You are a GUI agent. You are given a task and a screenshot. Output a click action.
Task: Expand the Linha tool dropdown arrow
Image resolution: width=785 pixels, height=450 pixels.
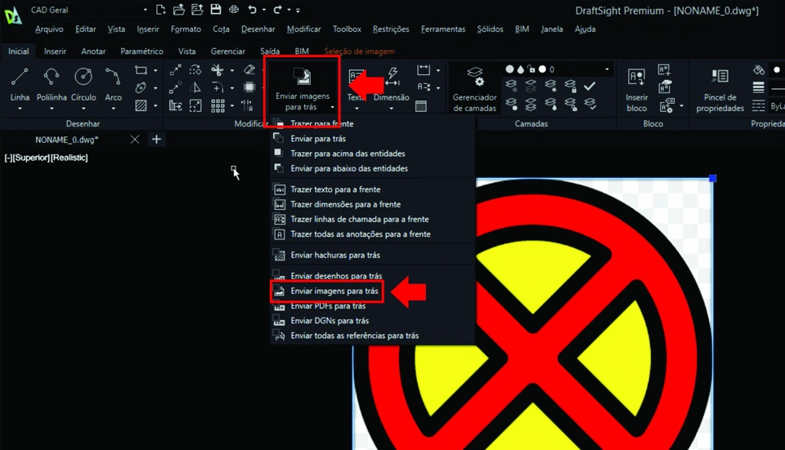click(20, 108)
